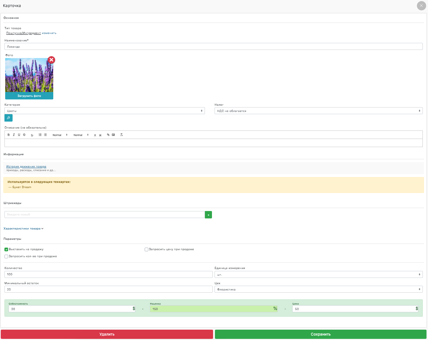Screen dimensions: 428x340
Task: Click 'изменить' to change product type
Action: click(49, 33)
